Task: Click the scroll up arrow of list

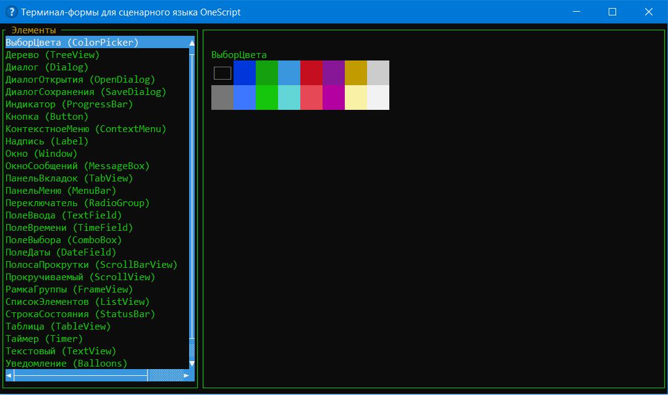Action: [192, 43]
